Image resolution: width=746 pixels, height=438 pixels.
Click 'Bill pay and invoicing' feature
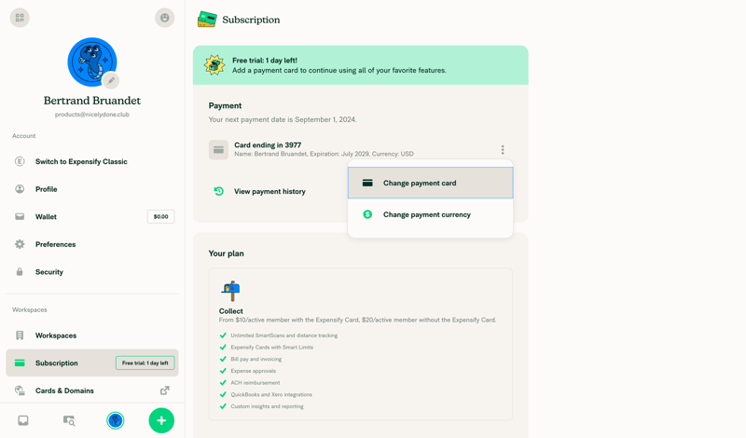tap(256, 359)
